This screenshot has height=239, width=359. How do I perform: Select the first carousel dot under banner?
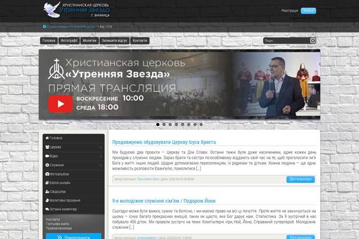(158, 124)
